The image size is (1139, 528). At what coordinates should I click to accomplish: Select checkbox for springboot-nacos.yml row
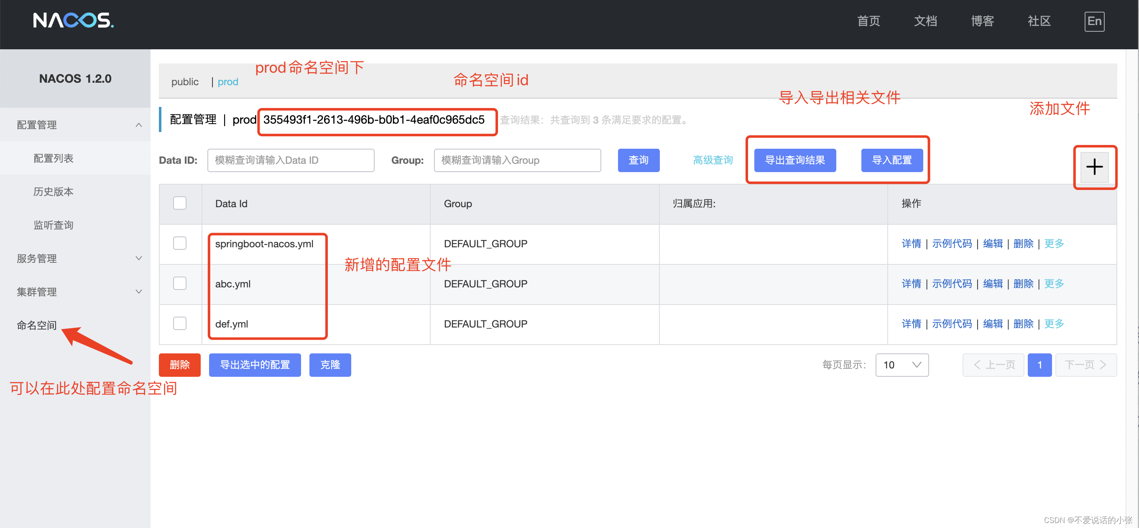tap(179, 243)
